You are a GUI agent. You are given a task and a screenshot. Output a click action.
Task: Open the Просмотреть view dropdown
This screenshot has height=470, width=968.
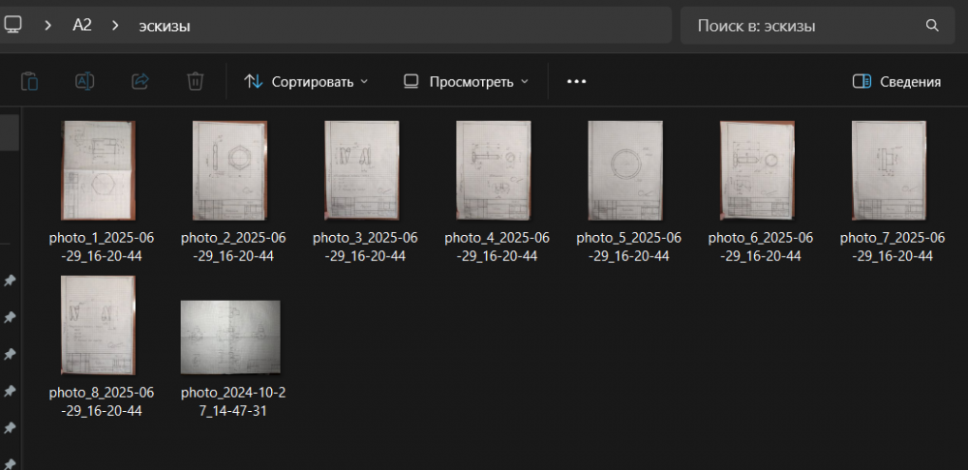point(467,81)
